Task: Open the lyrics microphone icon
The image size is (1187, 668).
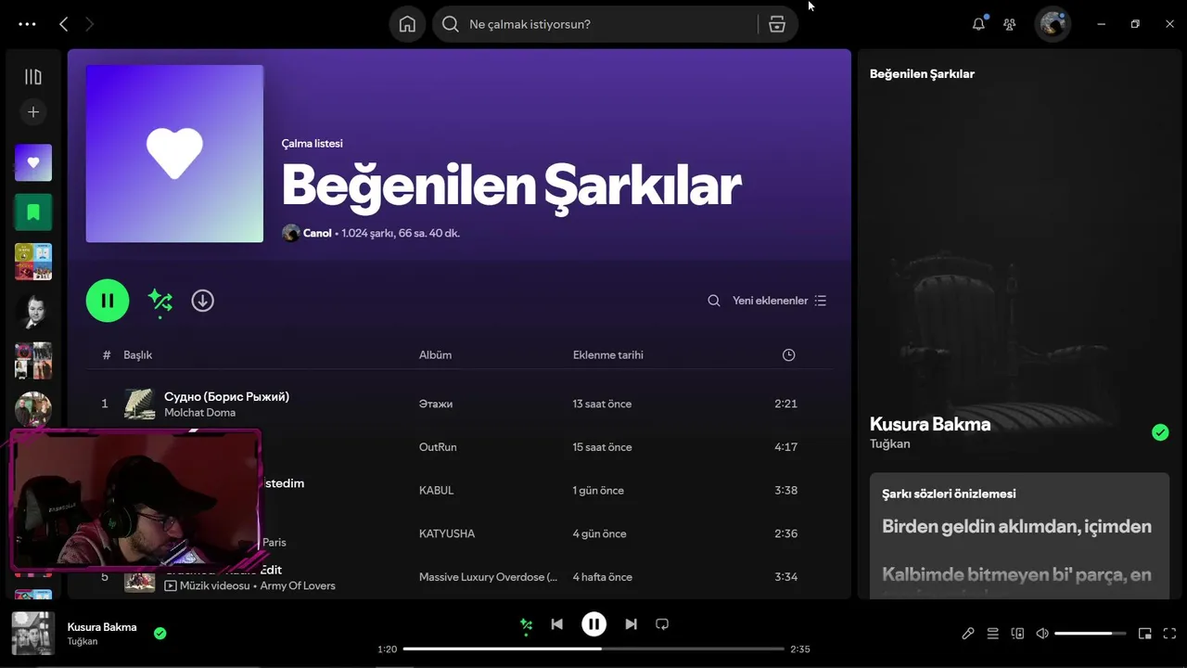Action: point(968,634)
